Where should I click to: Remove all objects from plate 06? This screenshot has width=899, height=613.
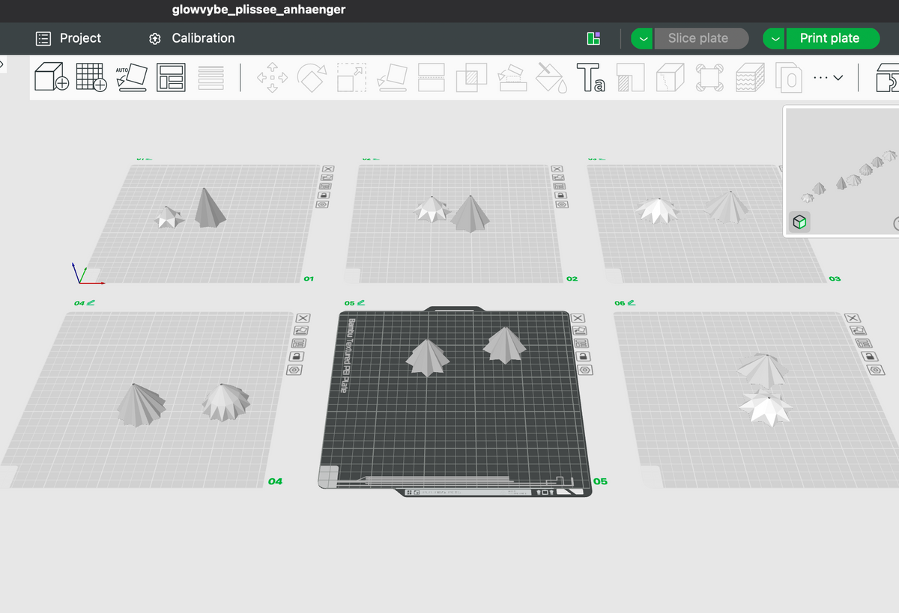point(853,317)
